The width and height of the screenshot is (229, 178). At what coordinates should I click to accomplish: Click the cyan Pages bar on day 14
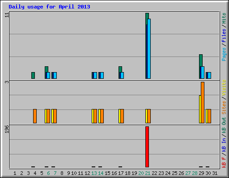(x=102, y=75)
